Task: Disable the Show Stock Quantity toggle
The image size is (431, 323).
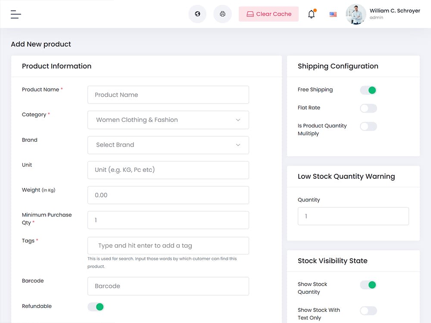Action: click(x=368, y=285)
